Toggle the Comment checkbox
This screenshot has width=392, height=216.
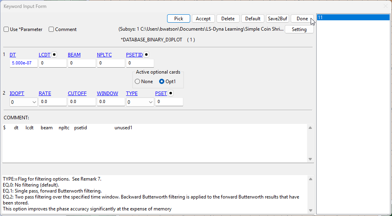[x=51, y=29]
